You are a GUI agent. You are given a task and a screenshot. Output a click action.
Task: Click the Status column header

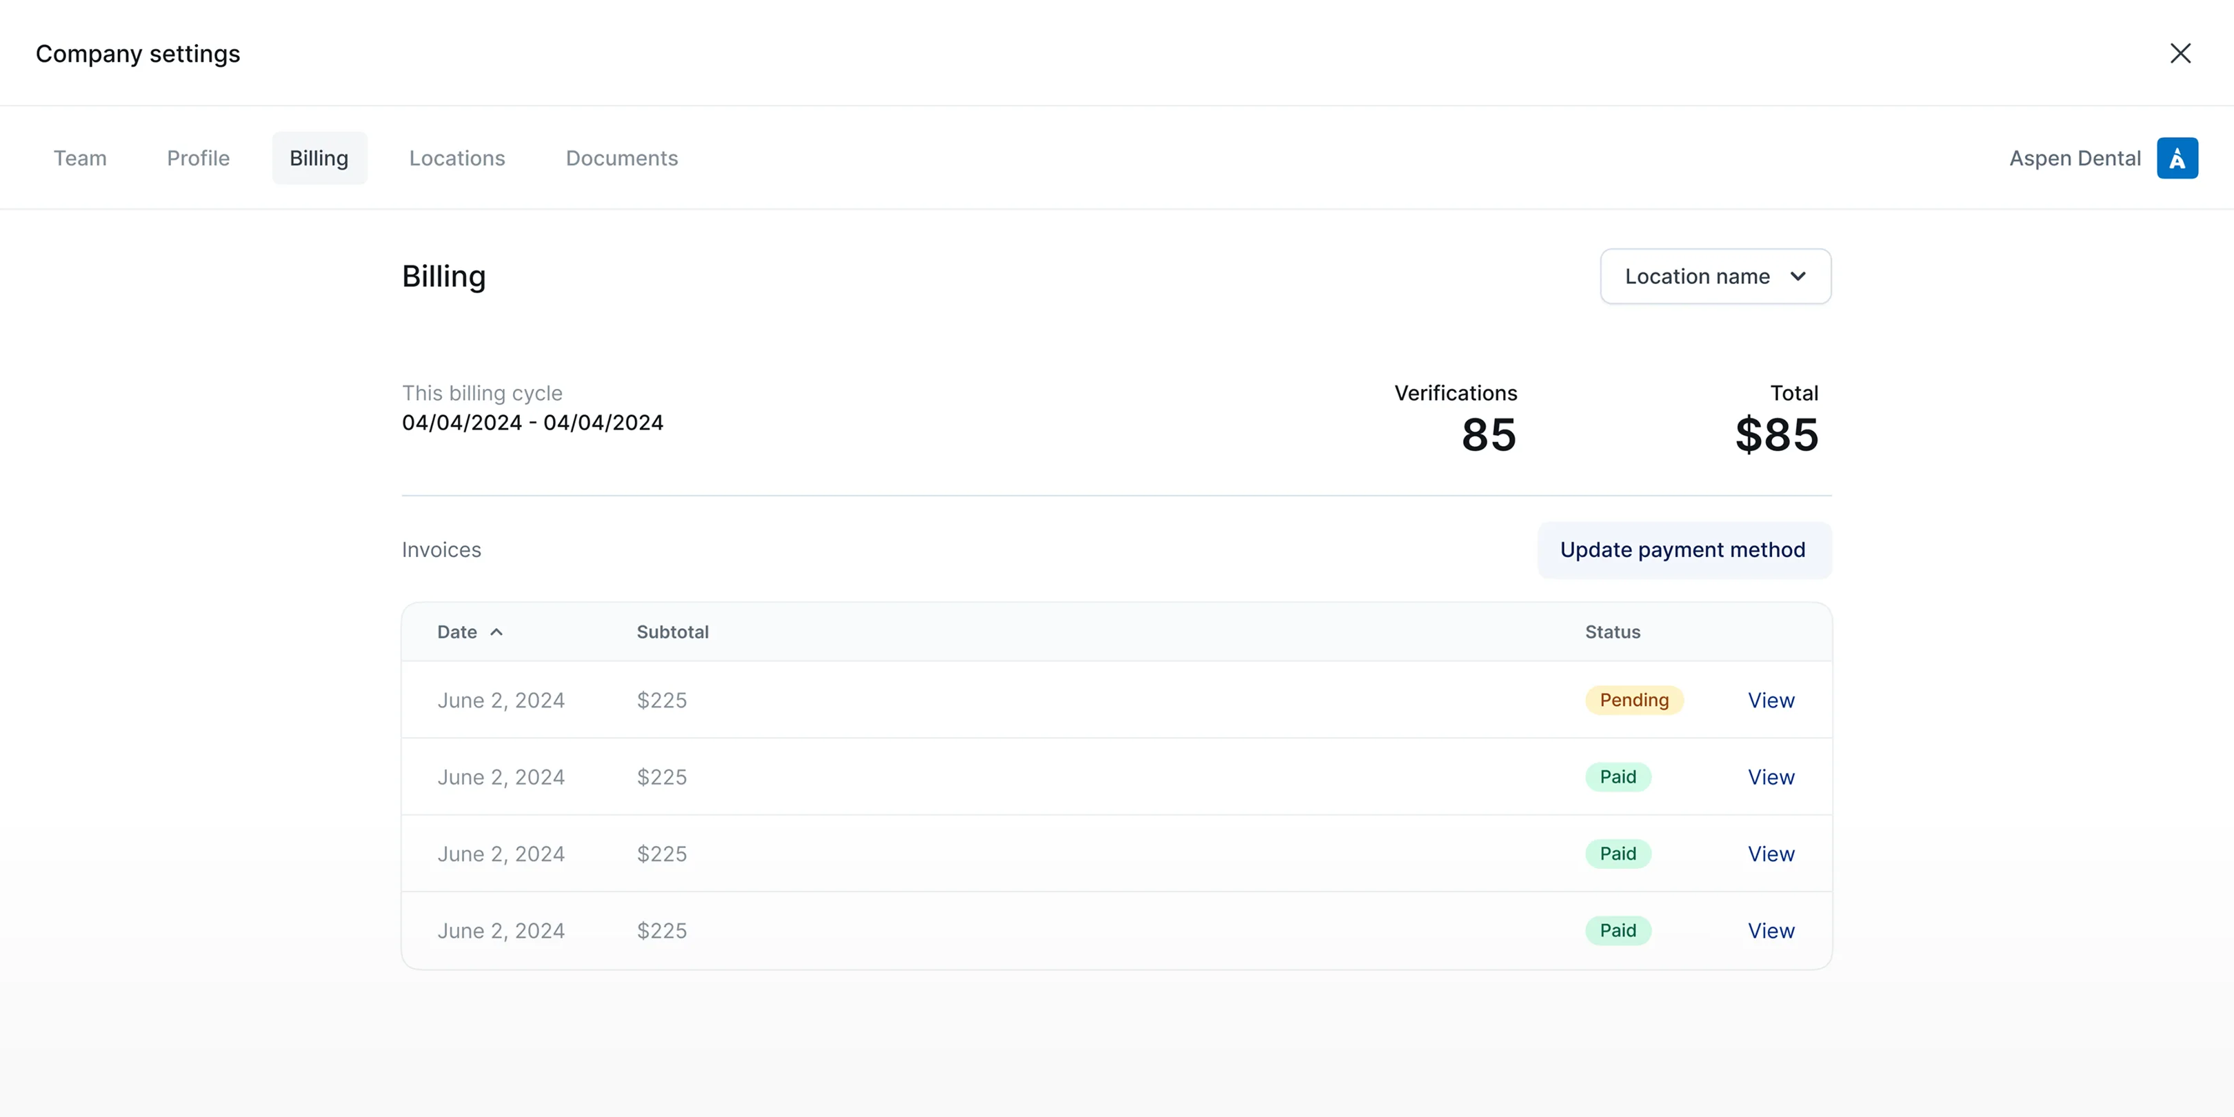tap(1612, 632)
